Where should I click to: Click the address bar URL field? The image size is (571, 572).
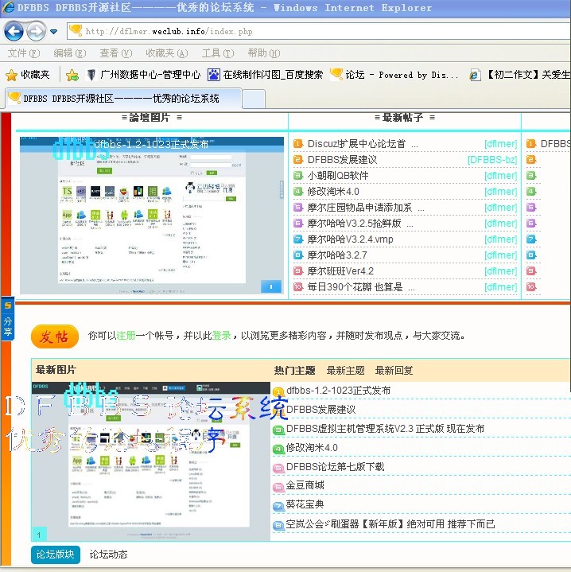point(319,31)
